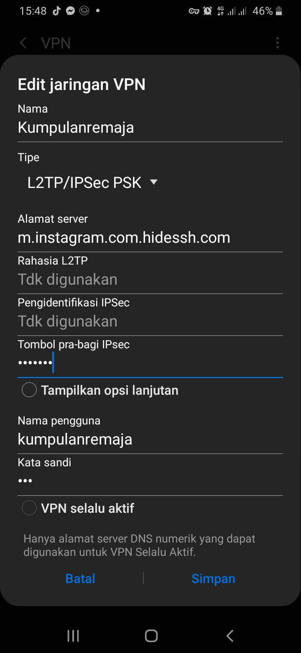Tap the TikTok notification icon
Viewport: 301px width, 653px height.
(x=56, y=11)
